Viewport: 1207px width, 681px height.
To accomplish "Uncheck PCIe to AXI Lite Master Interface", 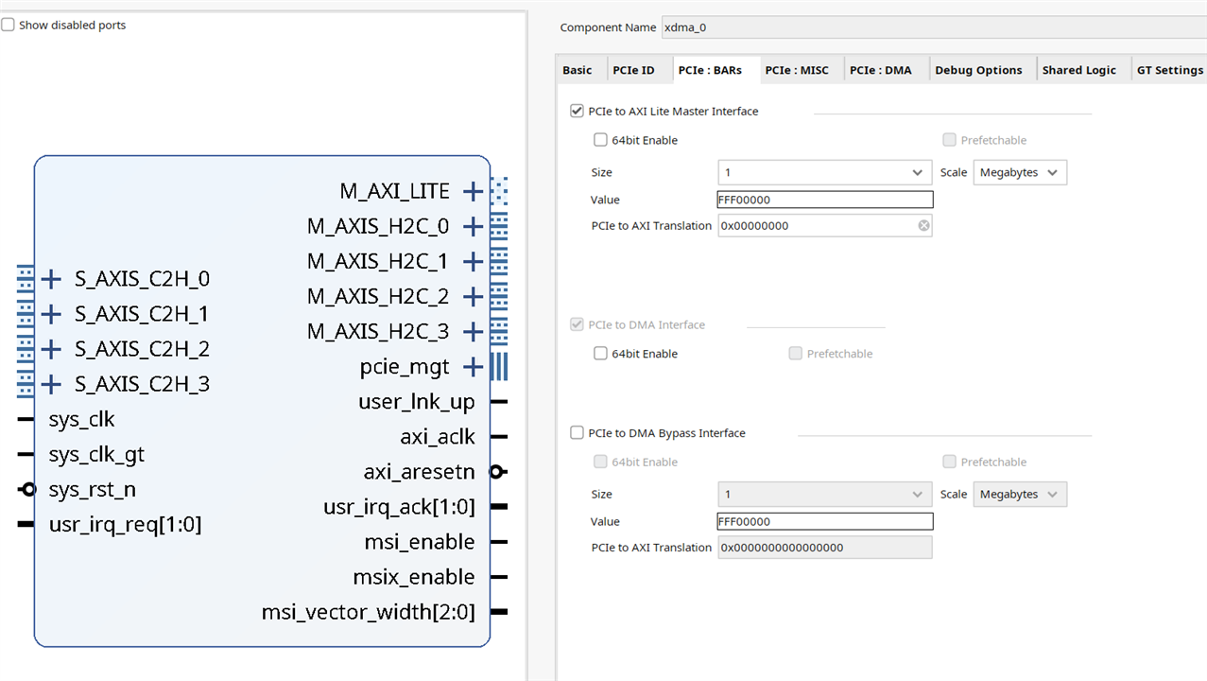I will [x=577, y=112].
